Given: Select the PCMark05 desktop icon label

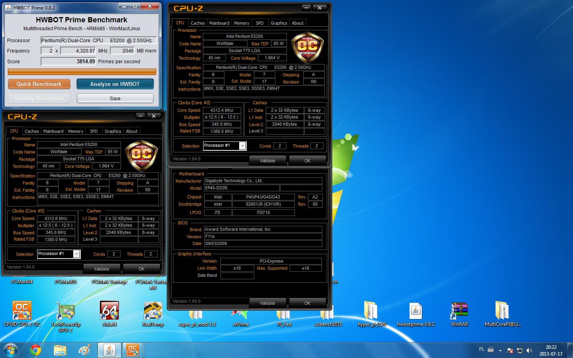Looking at the screenshot, I should (66, 282).
